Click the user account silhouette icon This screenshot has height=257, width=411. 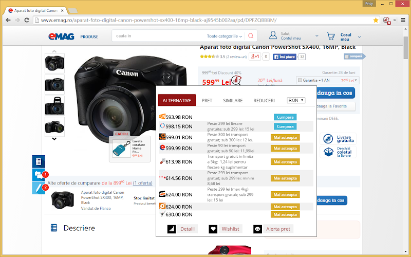pos(273,35)
